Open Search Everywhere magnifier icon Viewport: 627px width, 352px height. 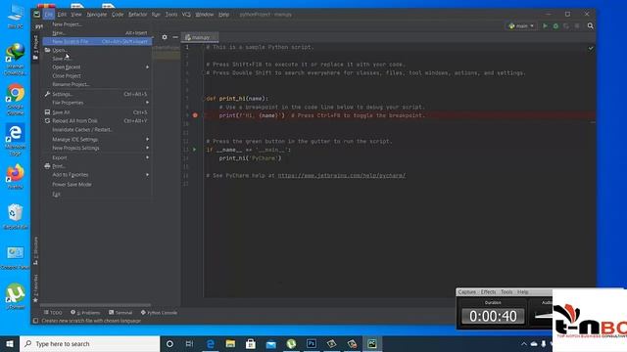tap(590, 26)
